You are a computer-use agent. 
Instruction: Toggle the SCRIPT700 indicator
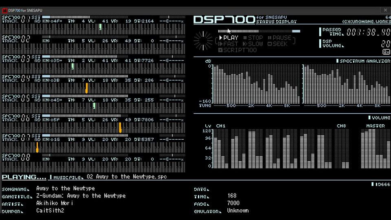click(237, 50)
